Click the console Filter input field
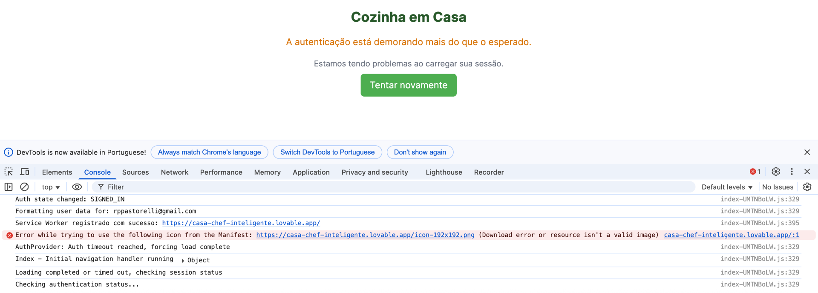Image resolution: width=818 pixels, height=293 pixels. pyautogui.click(x=383, y=187)
